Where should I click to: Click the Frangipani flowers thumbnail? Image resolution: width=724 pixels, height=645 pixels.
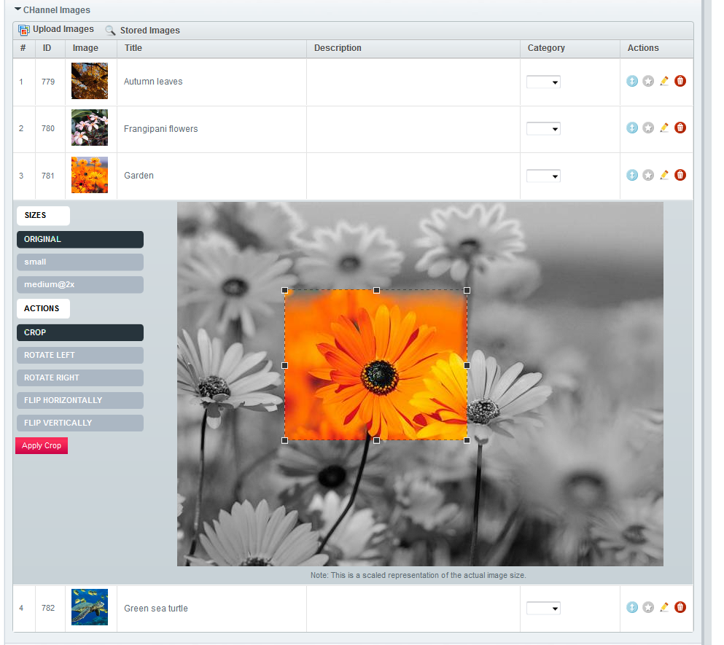click(90, 128)
